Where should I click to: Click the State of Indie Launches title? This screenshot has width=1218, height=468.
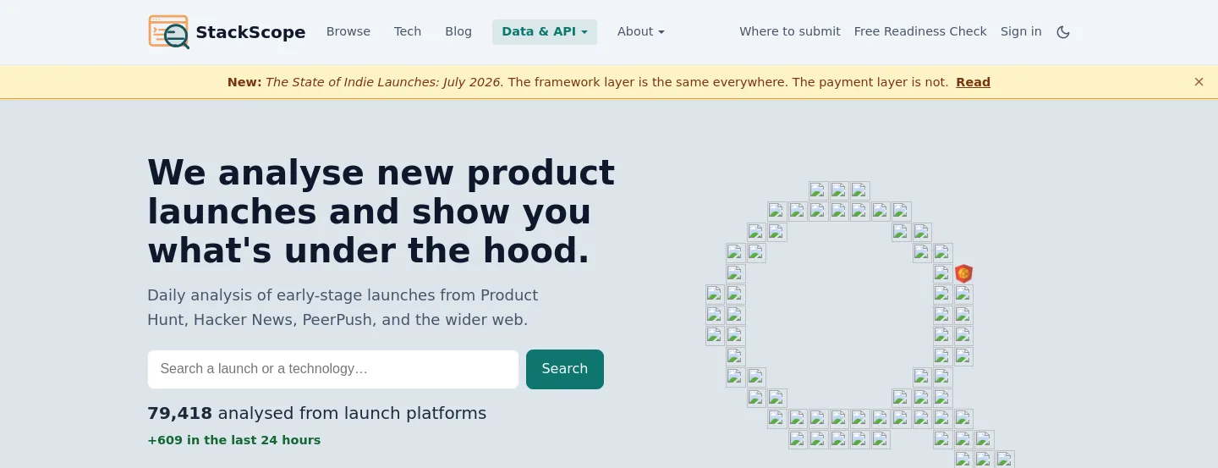[385, 82]
